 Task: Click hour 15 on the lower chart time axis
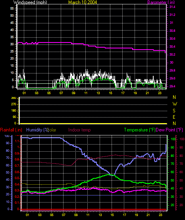[x=112, y=215]
